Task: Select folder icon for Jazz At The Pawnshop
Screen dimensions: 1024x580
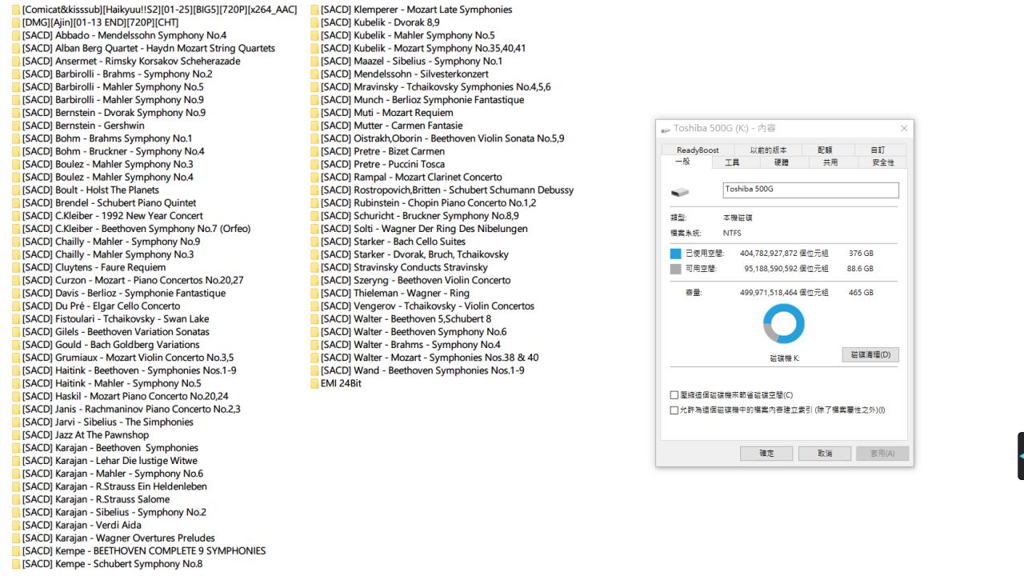Action: point(17,435)
